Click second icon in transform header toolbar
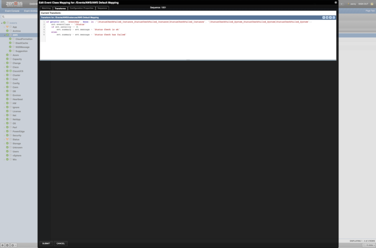376x248 pixels. pyautogui.click(x=327, y=17)
